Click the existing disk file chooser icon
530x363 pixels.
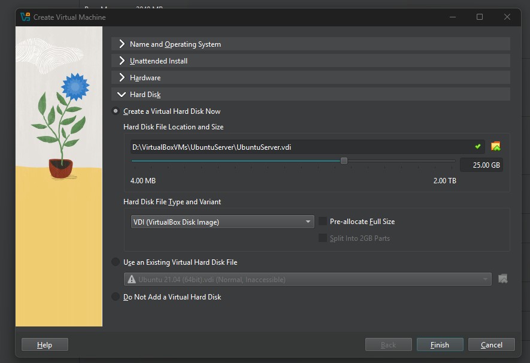[x=502, y=279]
